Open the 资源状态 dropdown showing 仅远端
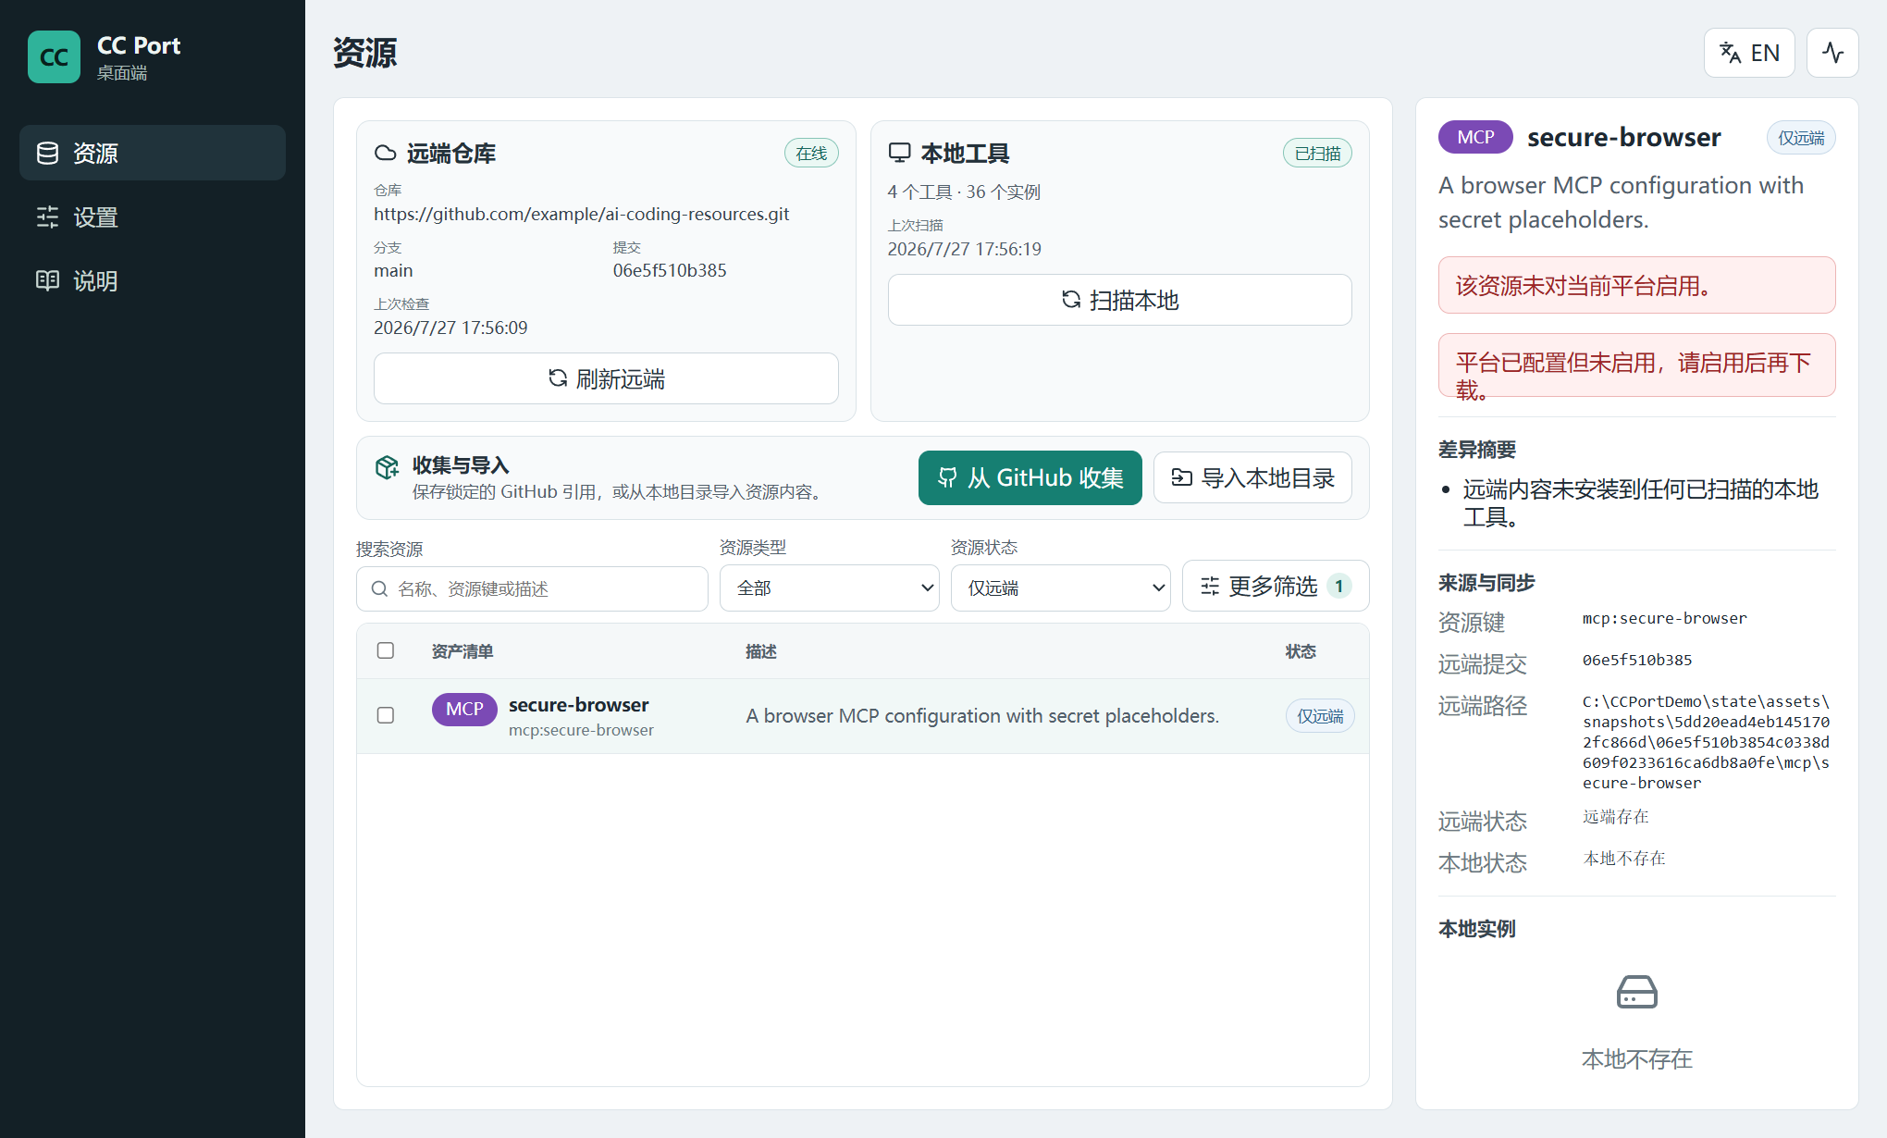The width and height of the screenshot is (1887, 1138). point(1060,588)
